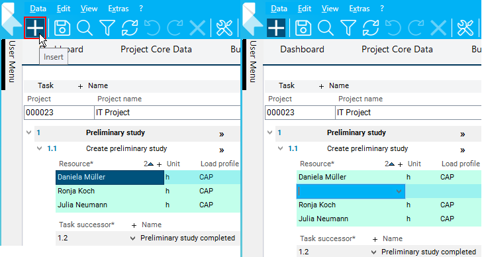Select Daniela Müller resource row, left window
Viewport: 482px width, 257px height.
[x=148, y=178]
